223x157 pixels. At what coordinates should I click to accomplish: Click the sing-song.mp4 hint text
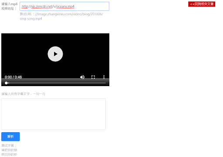pyautogui.click(x=31, y=19)
